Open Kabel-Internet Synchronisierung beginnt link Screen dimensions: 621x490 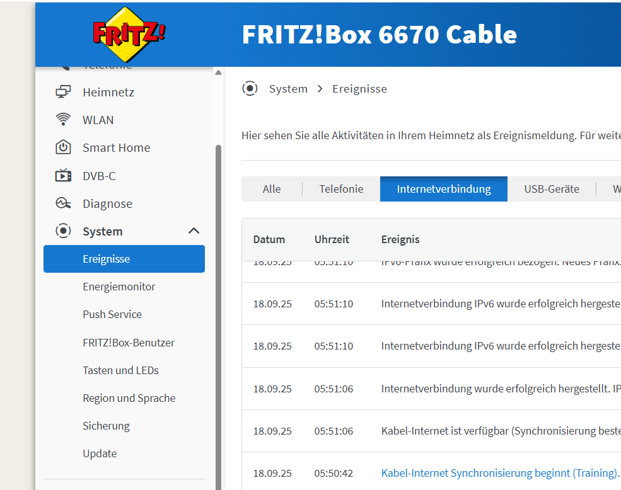coord(501,473)
